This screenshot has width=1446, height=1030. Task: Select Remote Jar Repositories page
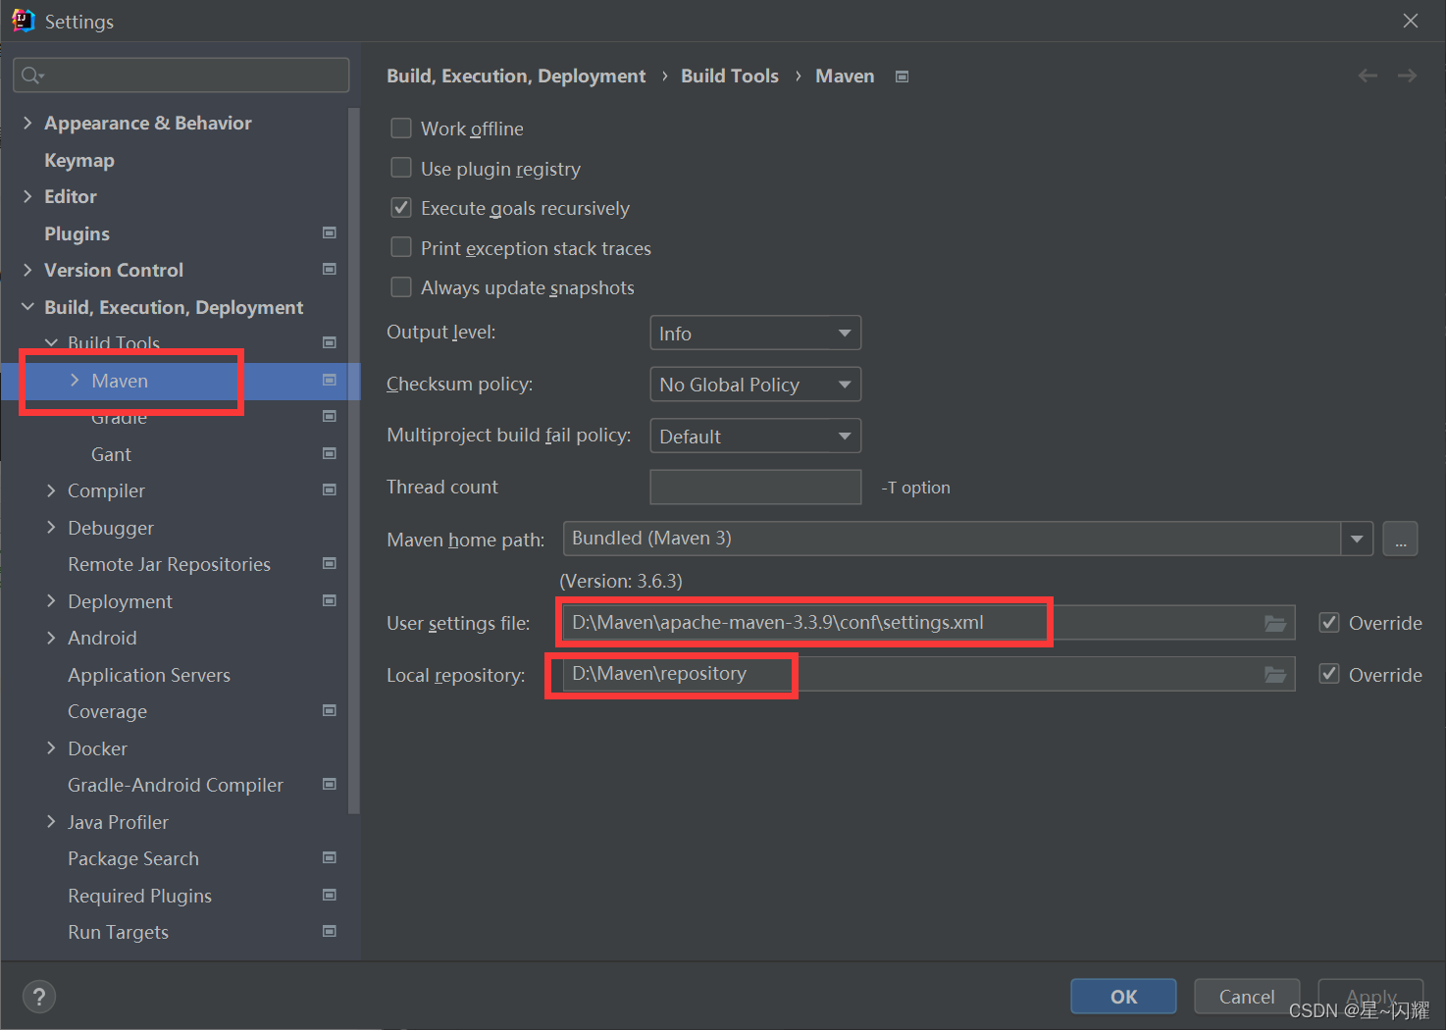[x=169, y=564]
